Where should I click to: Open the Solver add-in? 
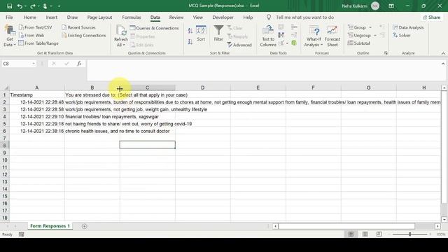[402, 36]
